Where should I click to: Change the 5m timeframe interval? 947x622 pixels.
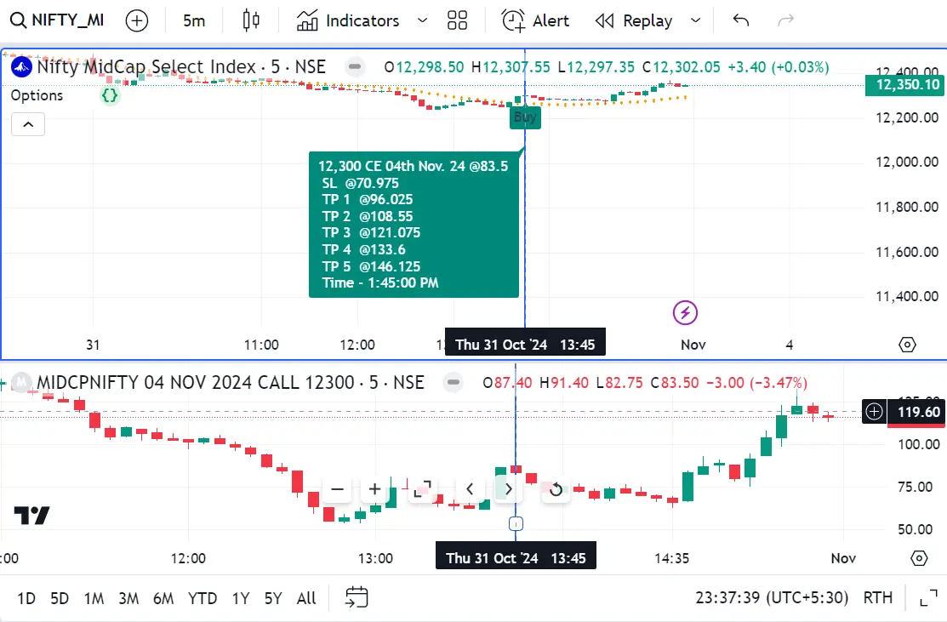click(x=194, y=21)
